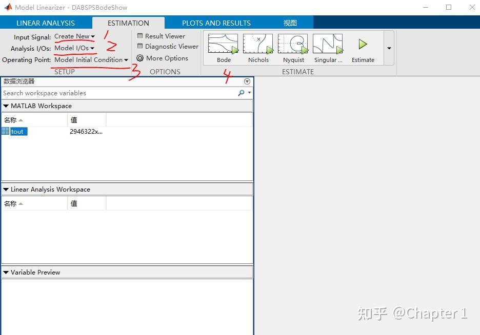Screen dimensions: 480x335
Task: Click the filter icon atop the data browser
Action: coord(247,81)
